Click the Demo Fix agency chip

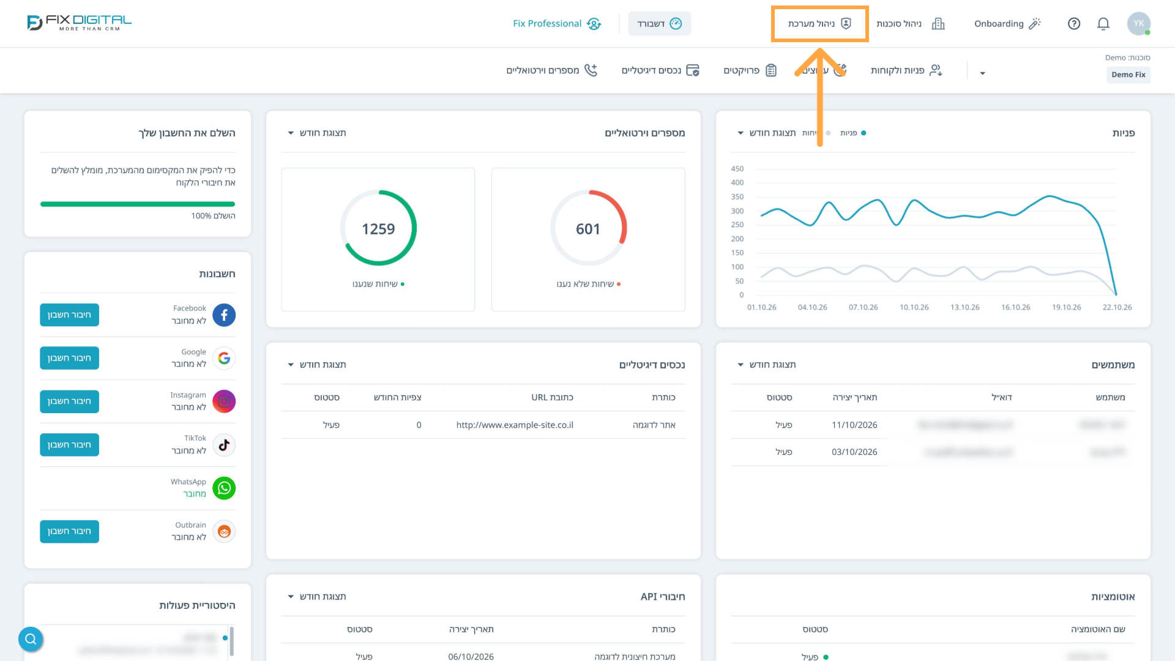click(x=1128, y=75)
